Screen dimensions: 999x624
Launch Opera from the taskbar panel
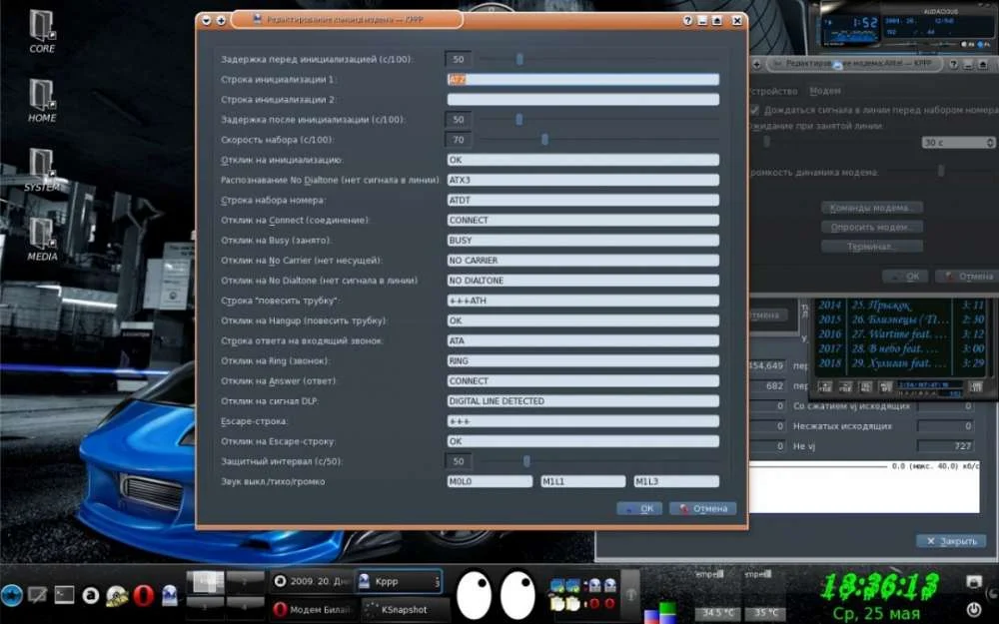[143, 595]
